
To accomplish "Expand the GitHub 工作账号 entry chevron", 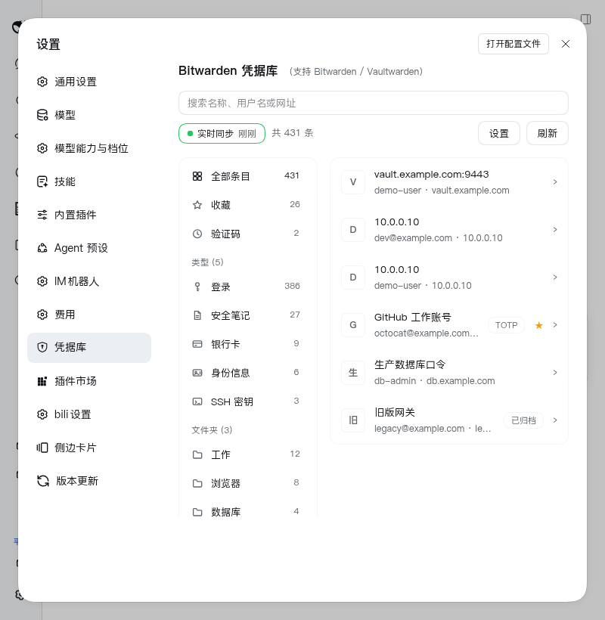I will [x=555, y=325].
